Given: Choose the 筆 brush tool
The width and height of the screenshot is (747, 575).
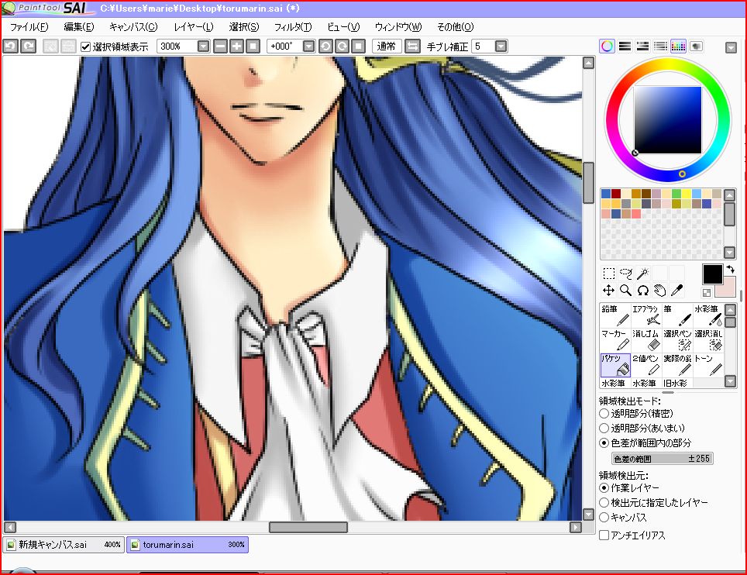Looking at the screenshot, I should click(x=677, y=315).
